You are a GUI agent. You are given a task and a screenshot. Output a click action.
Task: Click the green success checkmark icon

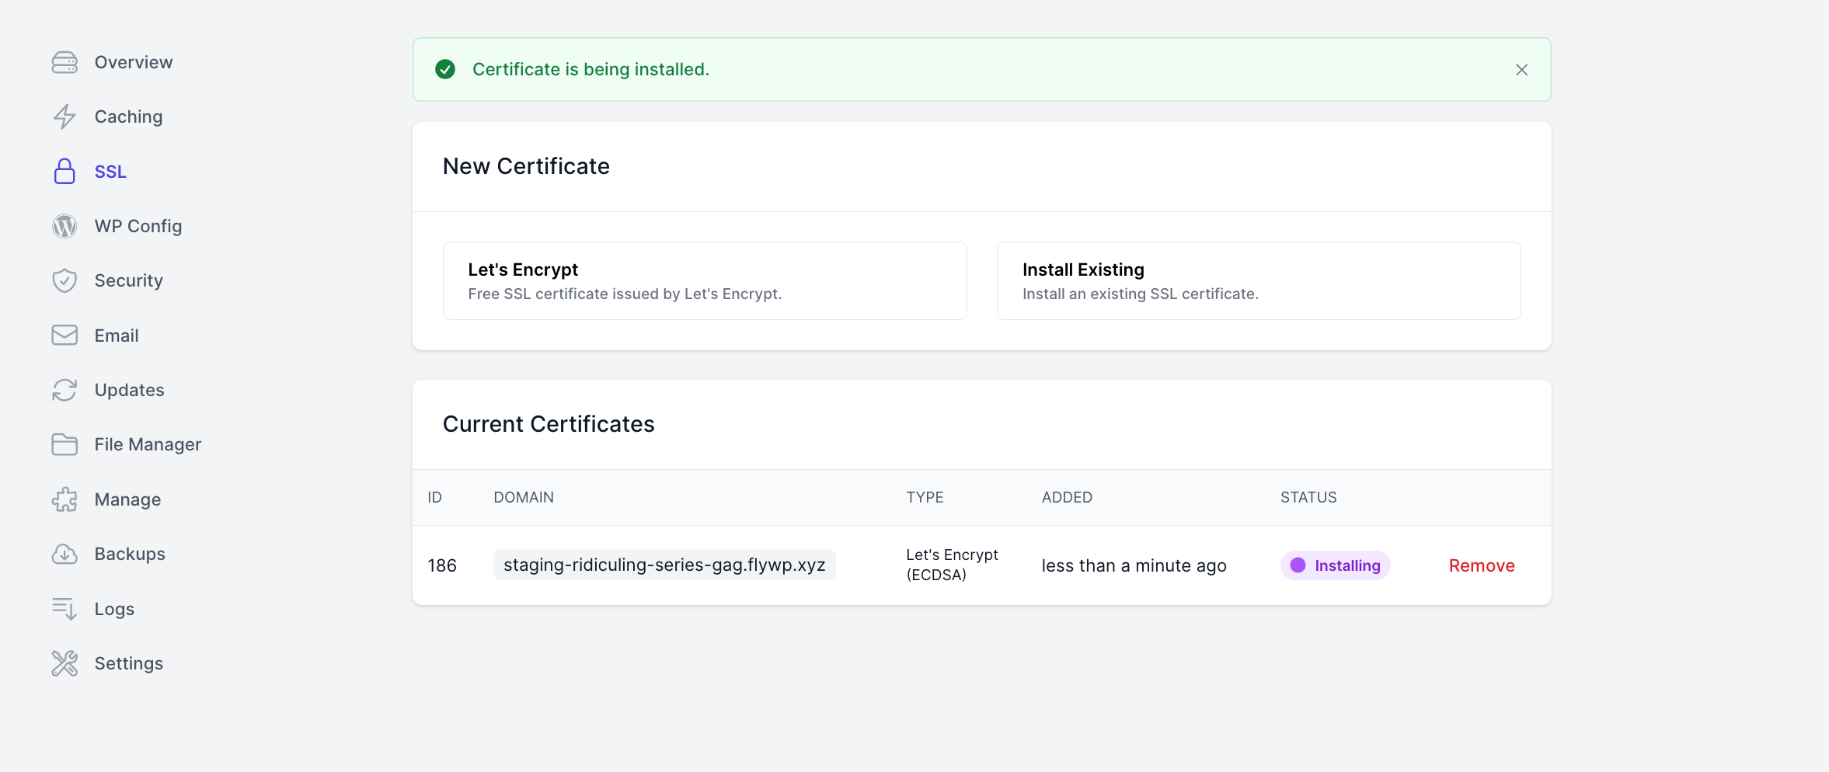pos(445,69)
